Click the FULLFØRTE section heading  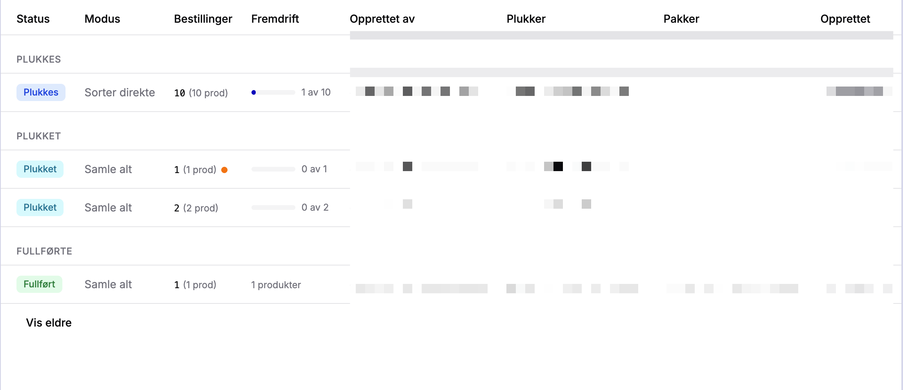click(44, 251)
